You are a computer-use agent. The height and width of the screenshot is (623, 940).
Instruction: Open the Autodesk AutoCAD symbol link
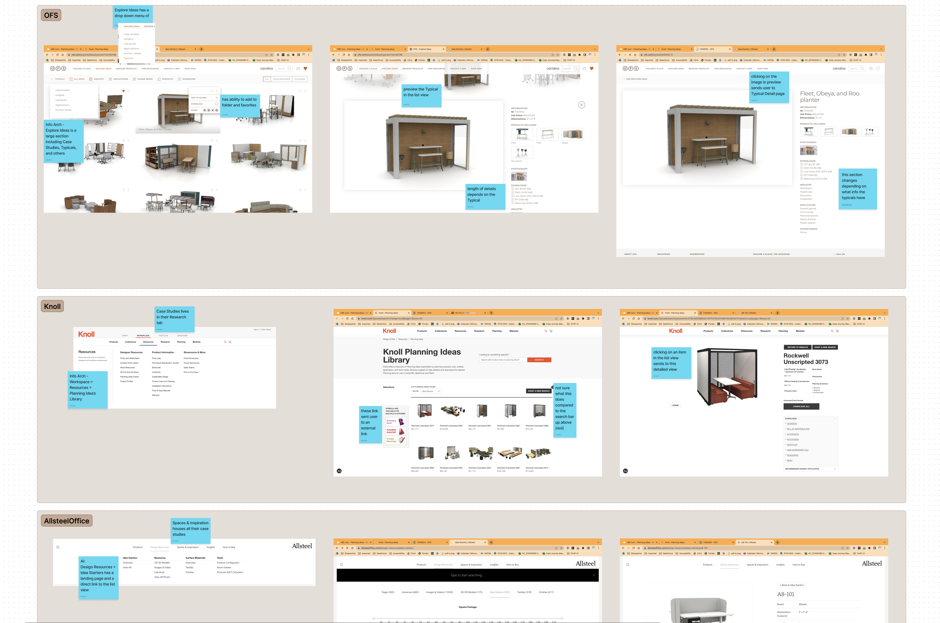tap(396, 431)
